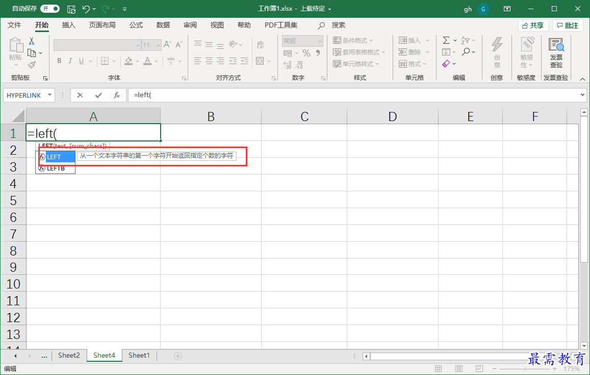This screenshot has width=590, height=375.
Task: Click the Format Painter brush icon
Action: [x=32, y=65]
